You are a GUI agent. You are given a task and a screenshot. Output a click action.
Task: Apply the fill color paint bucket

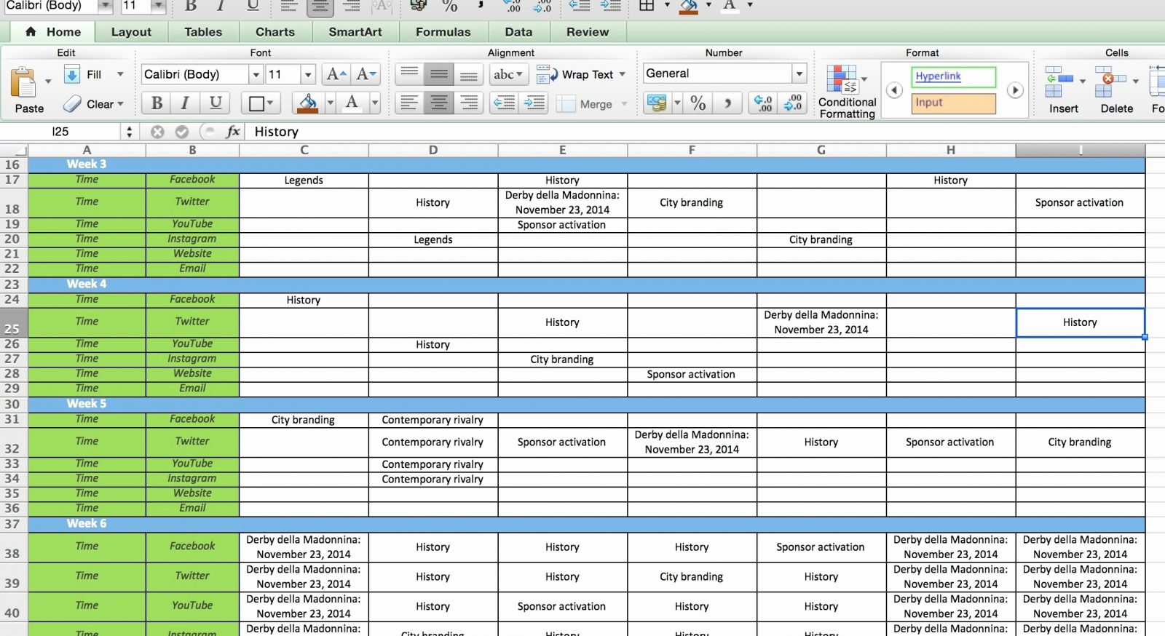click(308, 103)
